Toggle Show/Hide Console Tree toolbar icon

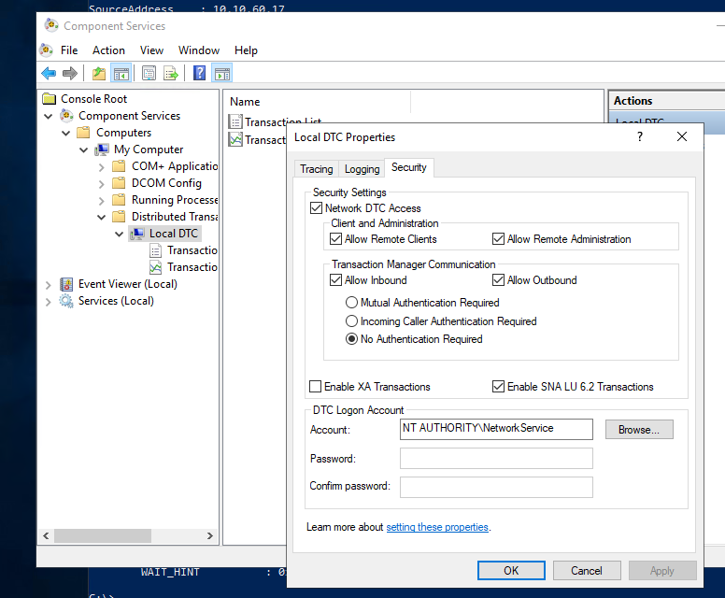tap(121, 73)
